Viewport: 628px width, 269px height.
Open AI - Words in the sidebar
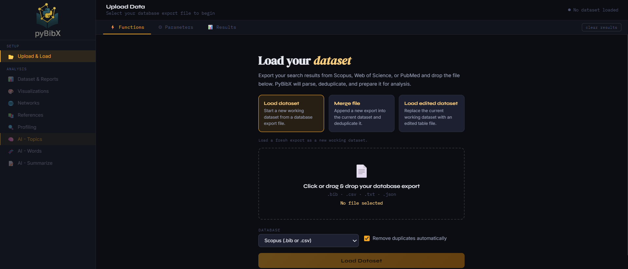[x=48, y=151]
